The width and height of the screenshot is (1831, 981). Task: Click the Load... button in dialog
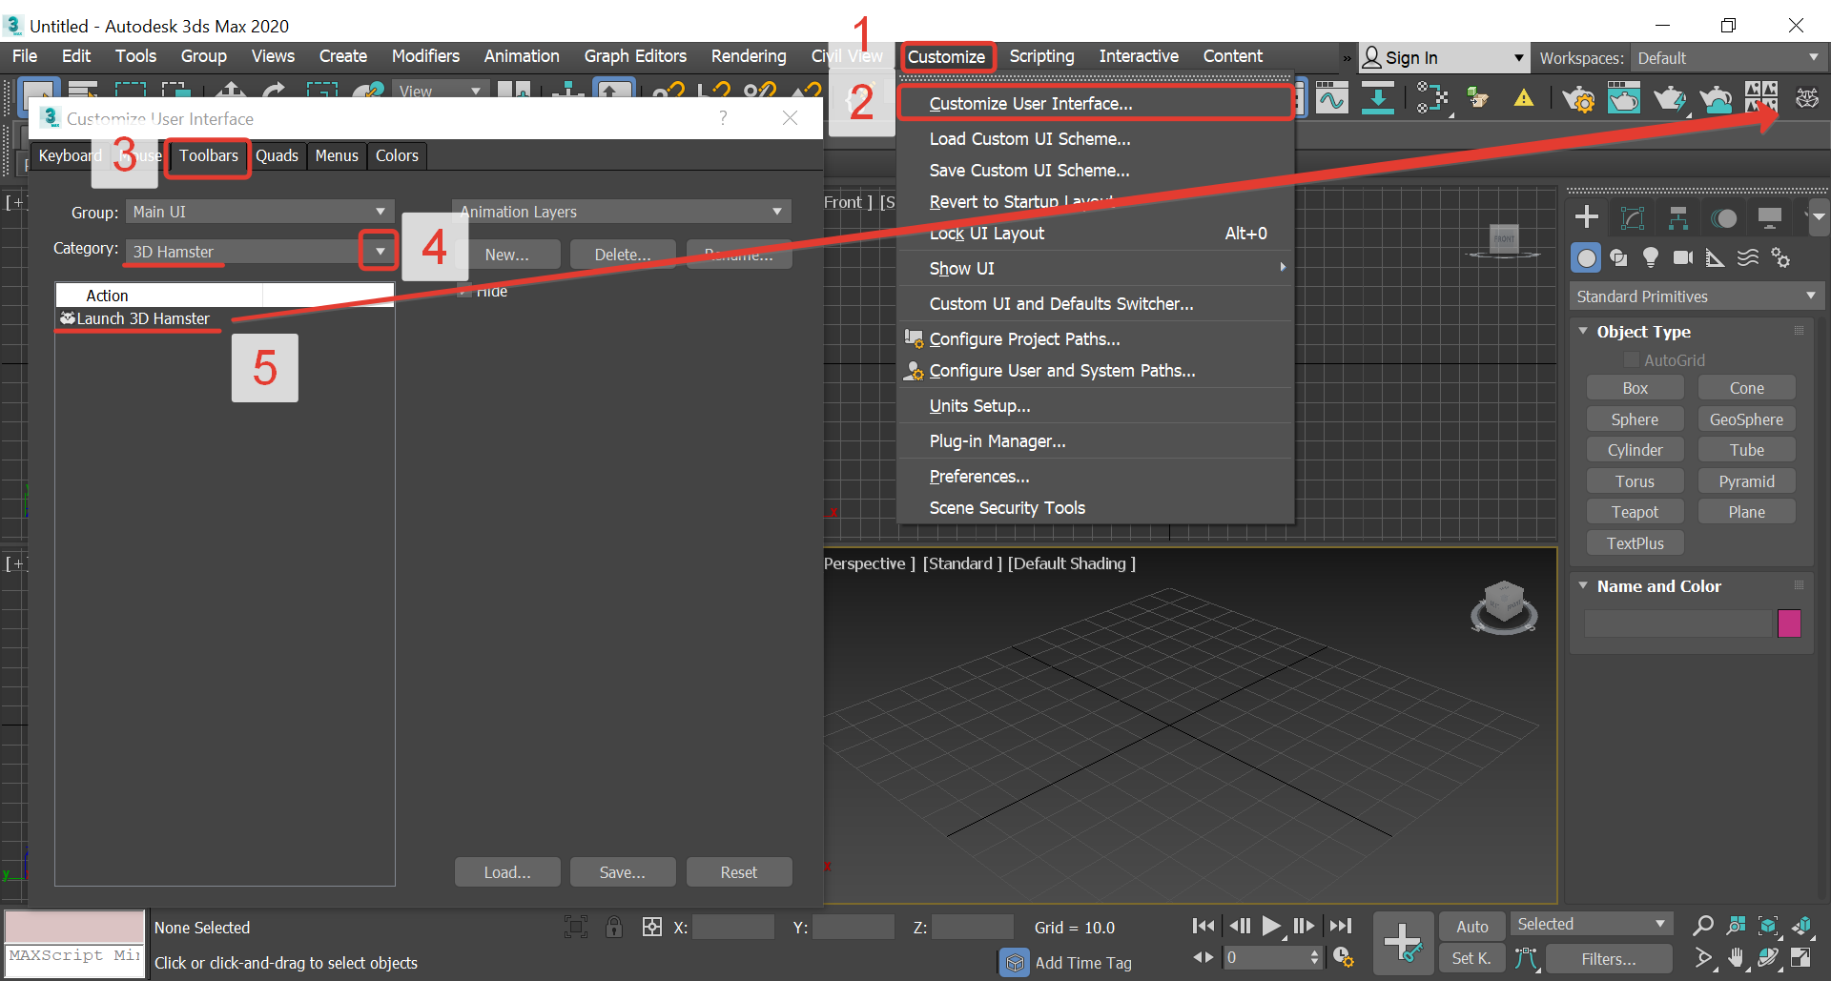[x=507, y=872]
